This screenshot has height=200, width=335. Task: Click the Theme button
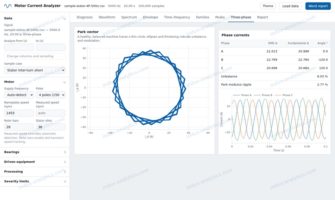[x=268, y=6]
